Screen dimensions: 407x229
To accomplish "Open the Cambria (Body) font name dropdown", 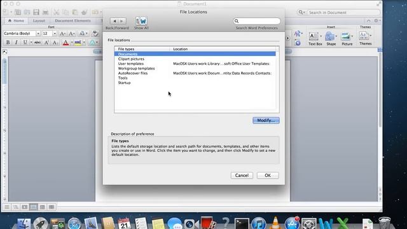I will [38, 34].
